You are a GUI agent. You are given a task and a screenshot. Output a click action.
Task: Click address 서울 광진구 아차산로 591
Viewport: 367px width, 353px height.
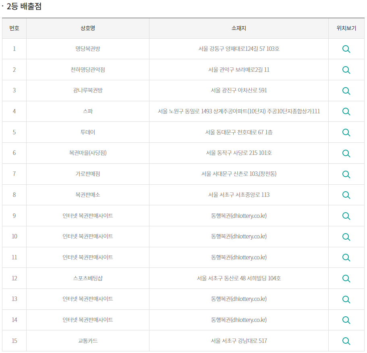pos(239,90)
